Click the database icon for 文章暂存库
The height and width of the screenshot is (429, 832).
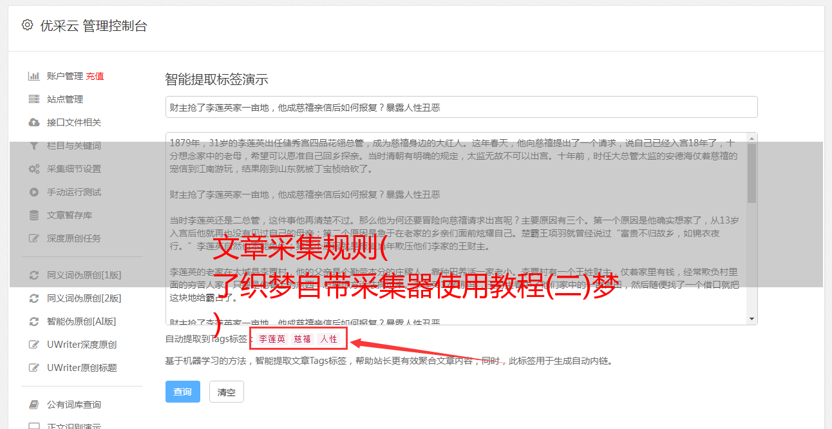tap(34, 215)
